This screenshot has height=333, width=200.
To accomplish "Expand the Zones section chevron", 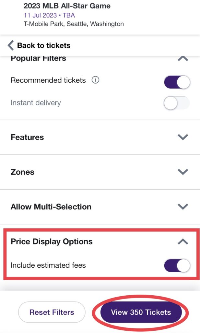I will [183, 172].
